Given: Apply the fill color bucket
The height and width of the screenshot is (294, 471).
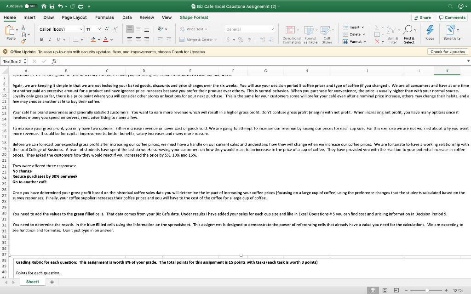Looking at the screenshot, I should point(93,40).
